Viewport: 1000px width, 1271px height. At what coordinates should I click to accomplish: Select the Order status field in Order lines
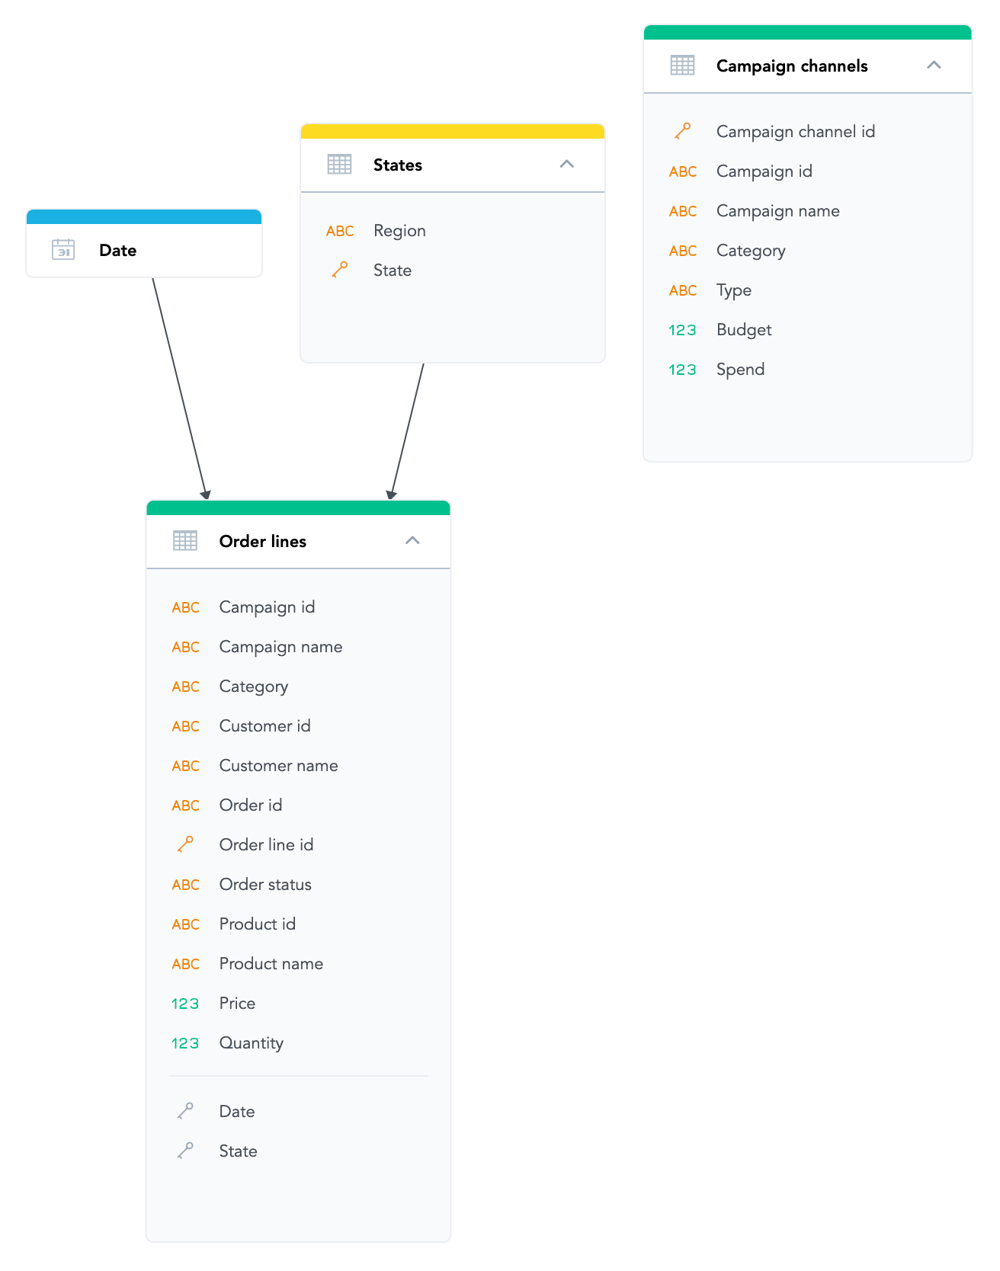tap(265, 885)
